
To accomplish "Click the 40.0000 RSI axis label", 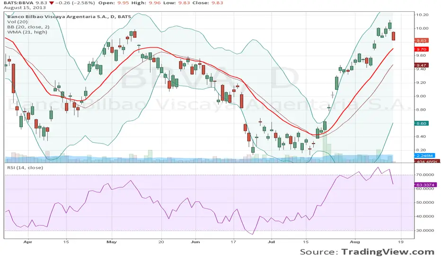I will click(x=425, y=217).
